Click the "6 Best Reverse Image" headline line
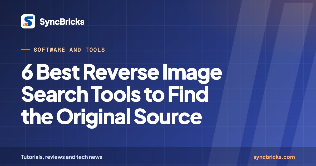This screenshot has width=316, height=166. click(121, 74)
